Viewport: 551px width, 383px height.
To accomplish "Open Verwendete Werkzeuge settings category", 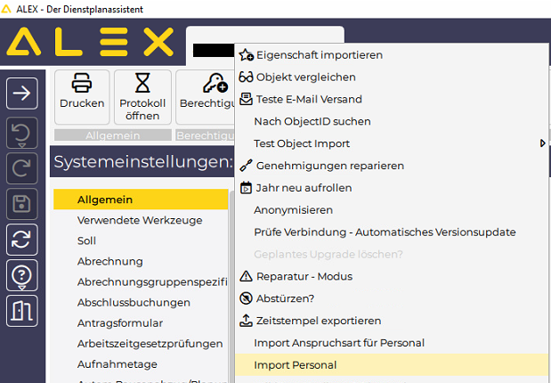I will point(139,220).
